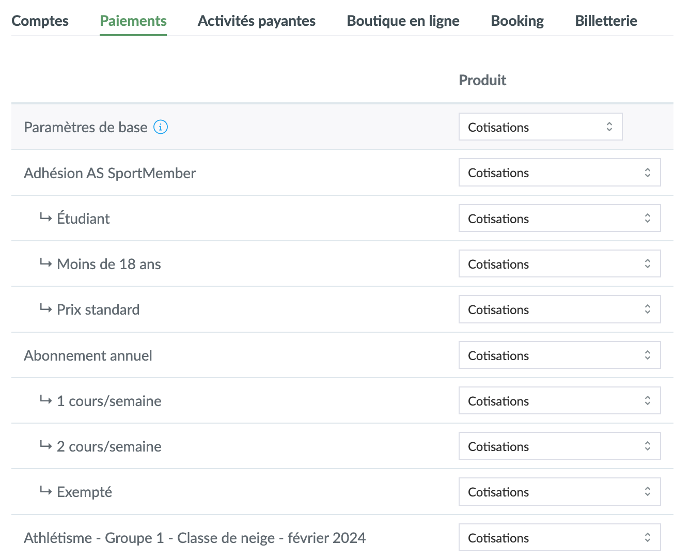Open product dropdown for Paramètres de base
The height and width of the screenshot is (559, 690).
[x=540, y=127]
